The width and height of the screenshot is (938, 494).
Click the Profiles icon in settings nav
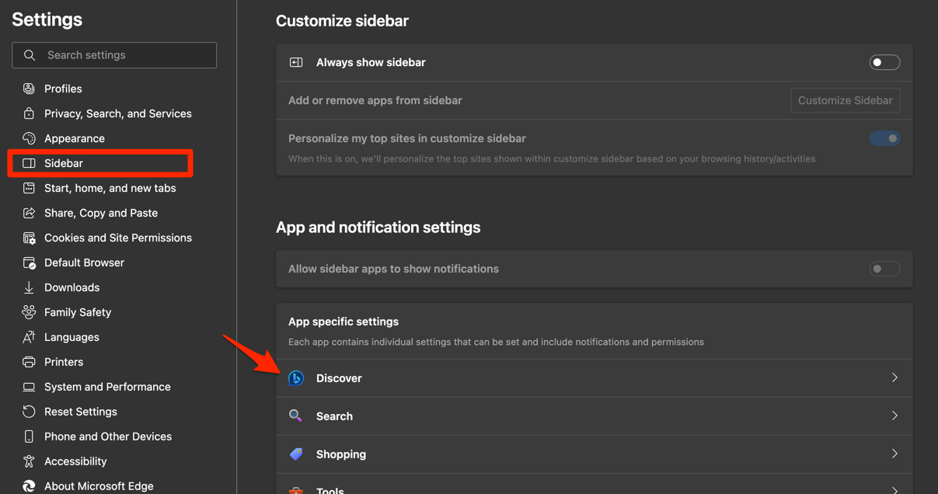pyautogui.click(x=29, y=89)
